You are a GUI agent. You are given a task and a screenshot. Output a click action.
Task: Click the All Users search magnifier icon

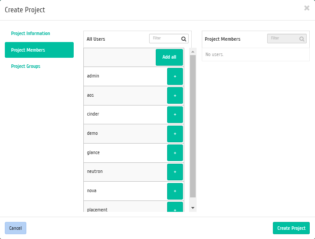(x=184, y=39)
